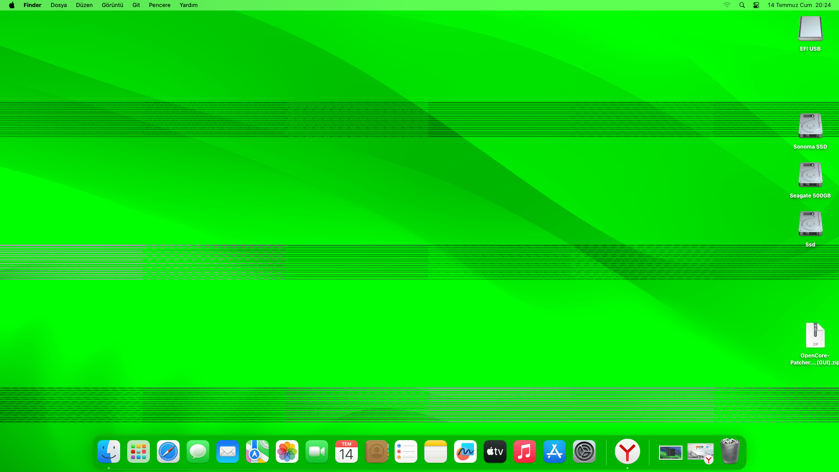Select the OpenCore-Patcher zip file
The width and height of the screenshot is (839, 472).
815,336
